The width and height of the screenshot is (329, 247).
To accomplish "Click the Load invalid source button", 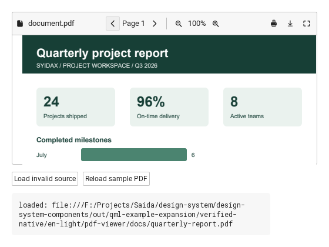I will (45, 179).
